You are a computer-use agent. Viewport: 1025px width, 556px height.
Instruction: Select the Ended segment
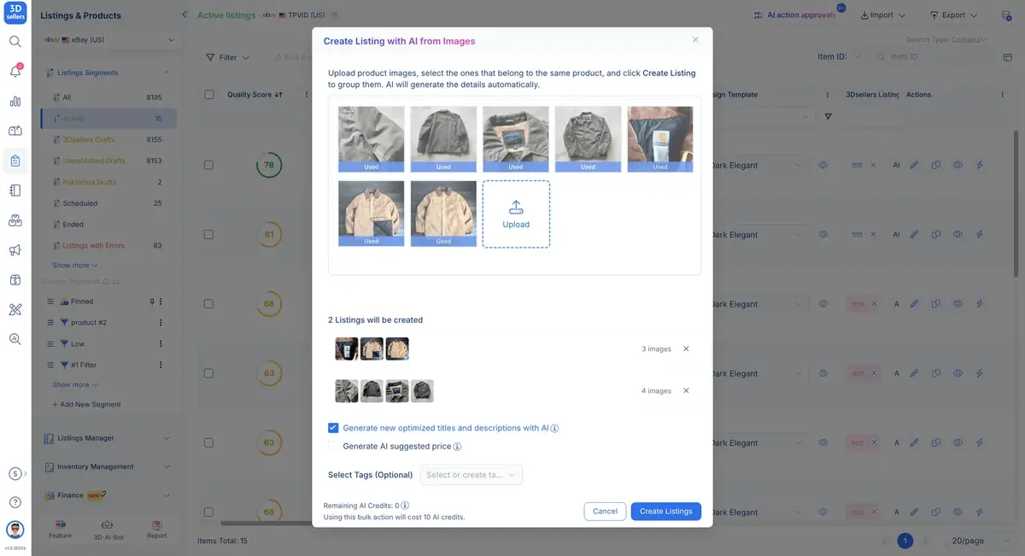(108, 225)
